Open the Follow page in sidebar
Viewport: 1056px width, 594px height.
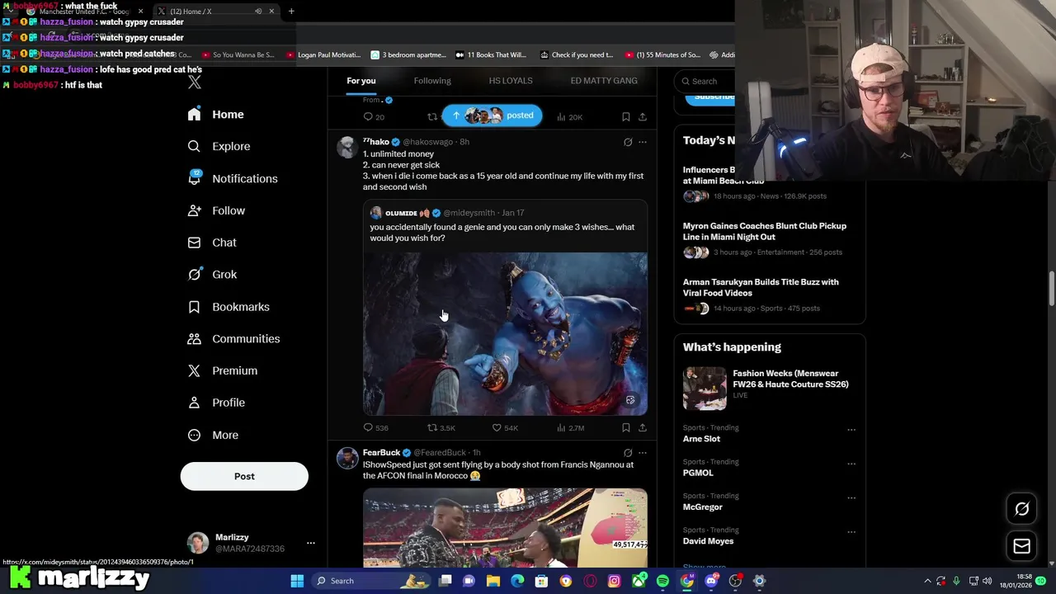tap(216, 211)
